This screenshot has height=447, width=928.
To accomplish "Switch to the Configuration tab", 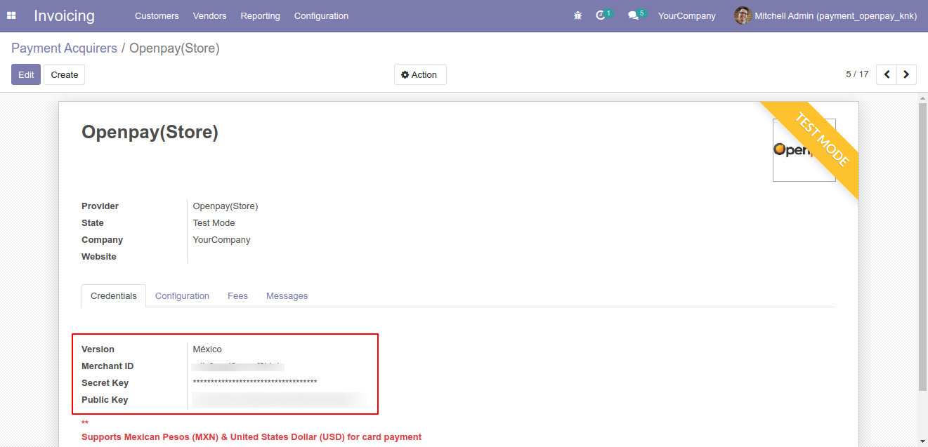I will pos(182,295).
